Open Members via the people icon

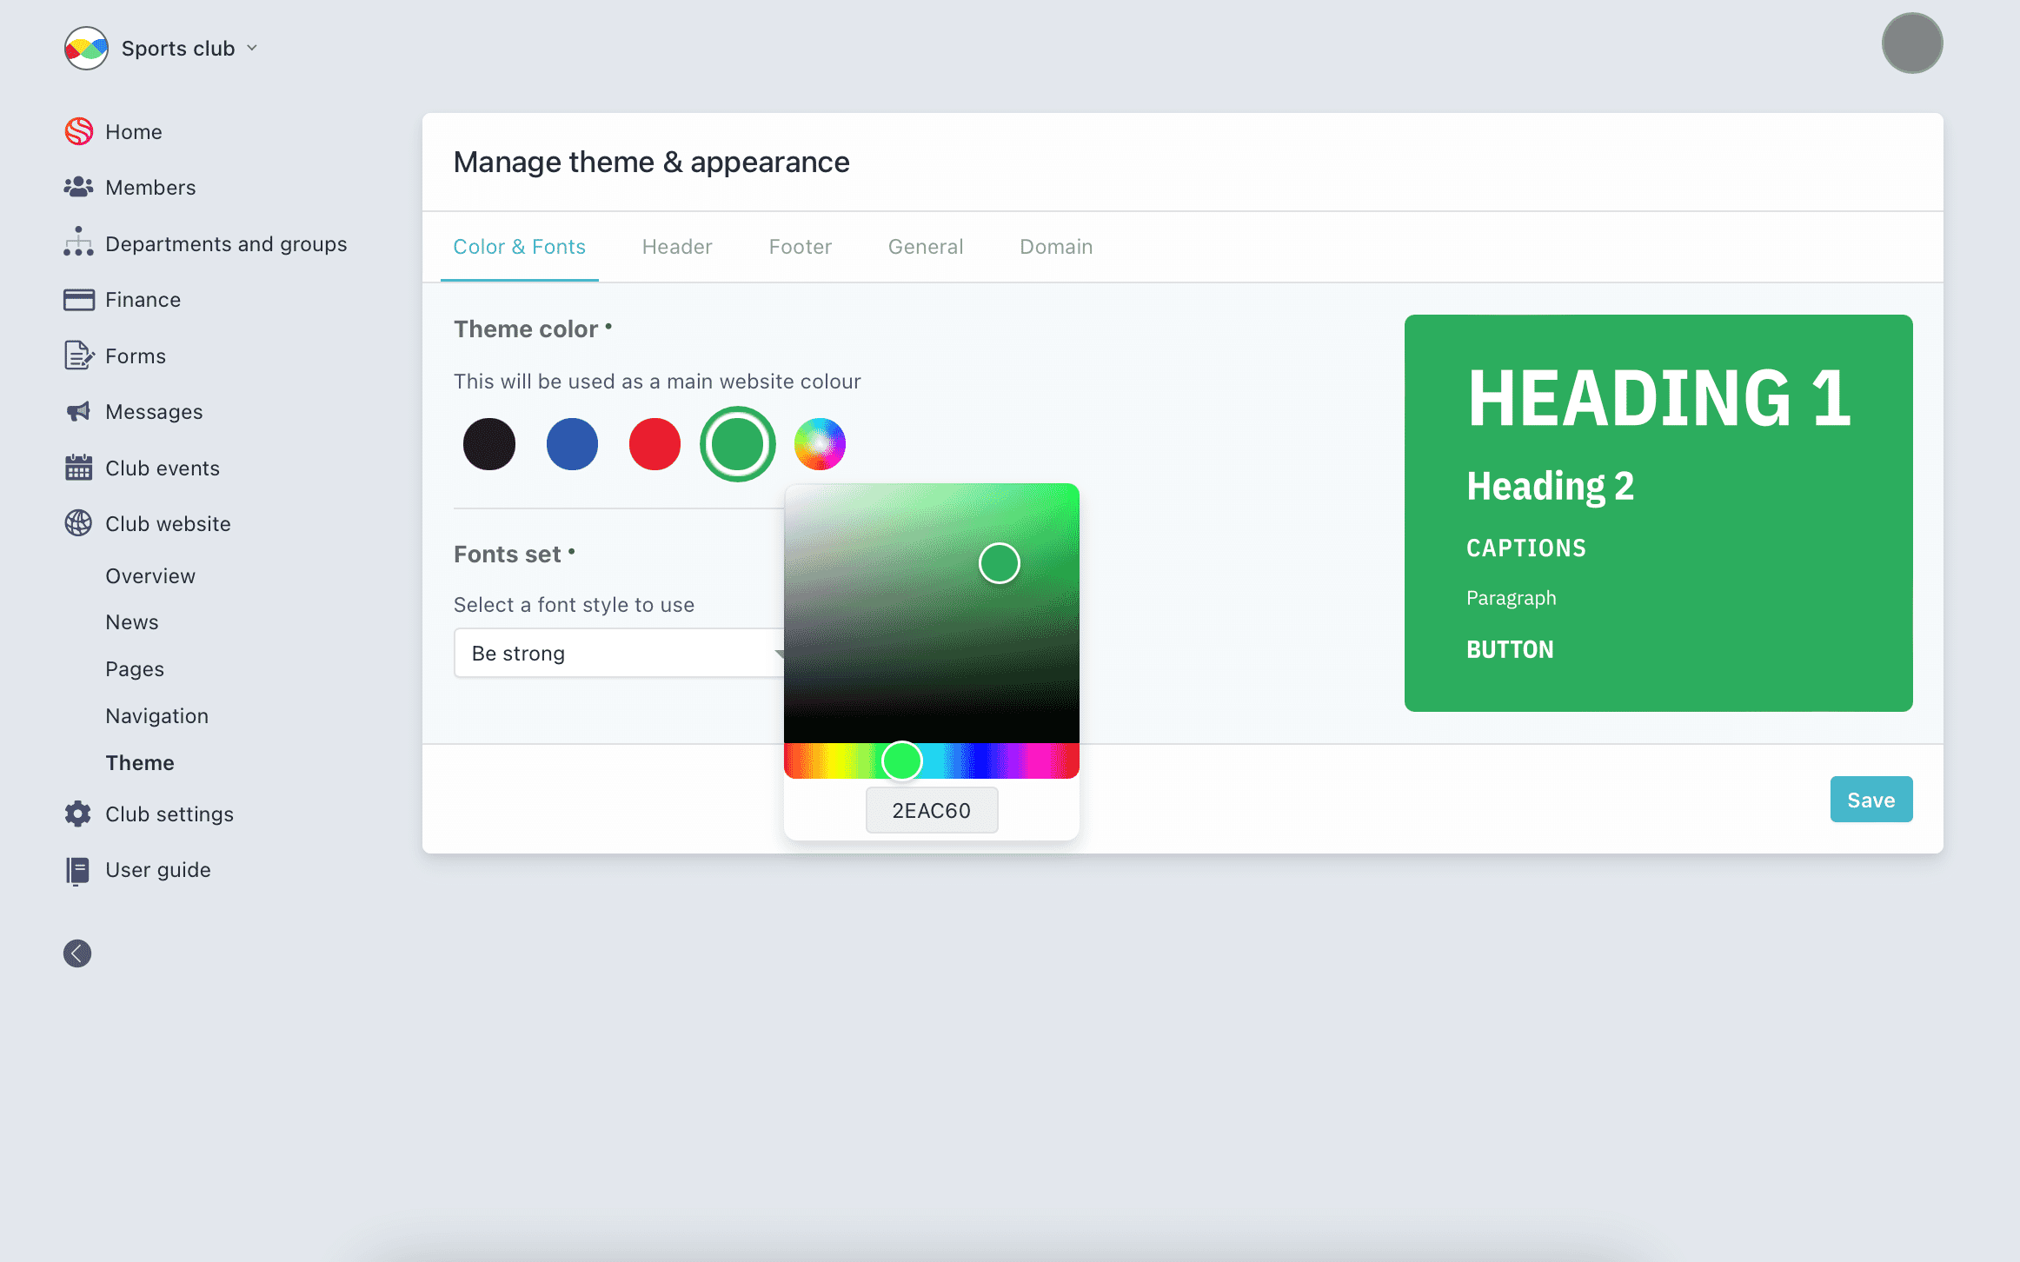tap(78, 187)
